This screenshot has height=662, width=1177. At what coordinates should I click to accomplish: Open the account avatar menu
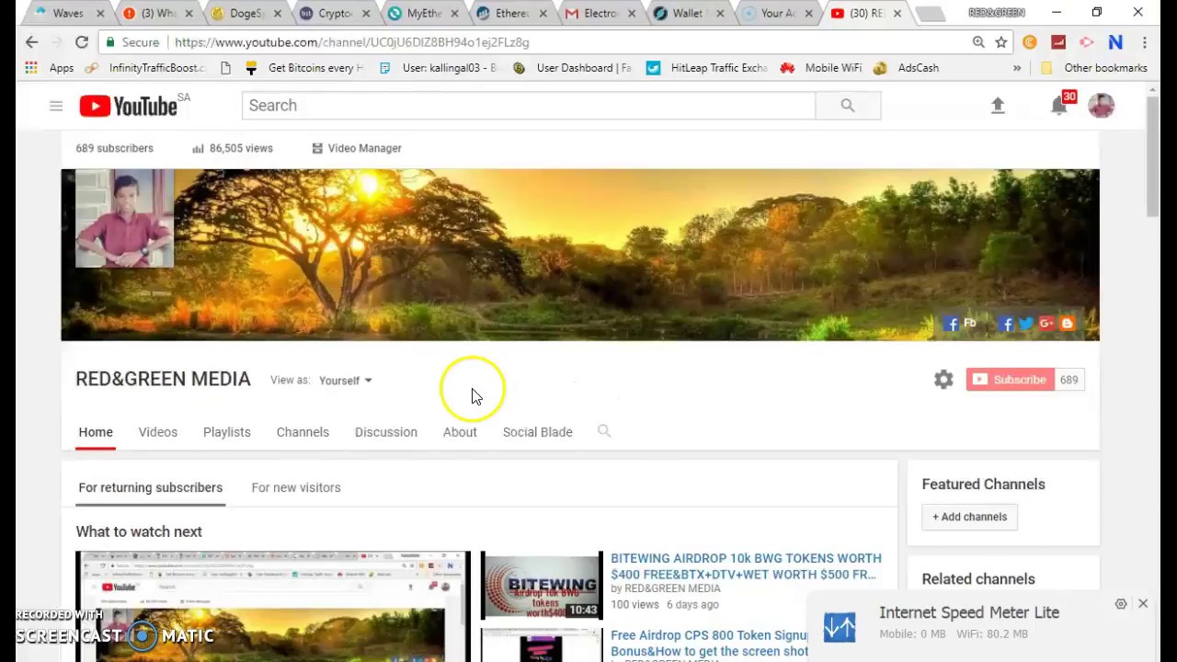[1101, 105]
